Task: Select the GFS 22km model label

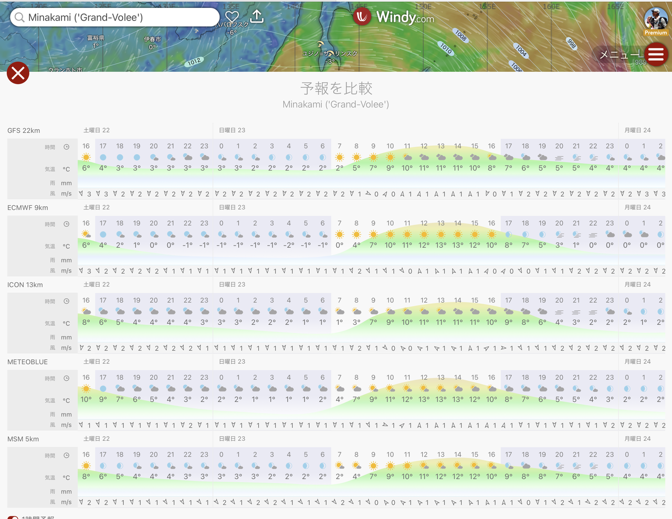Action: 24,130
